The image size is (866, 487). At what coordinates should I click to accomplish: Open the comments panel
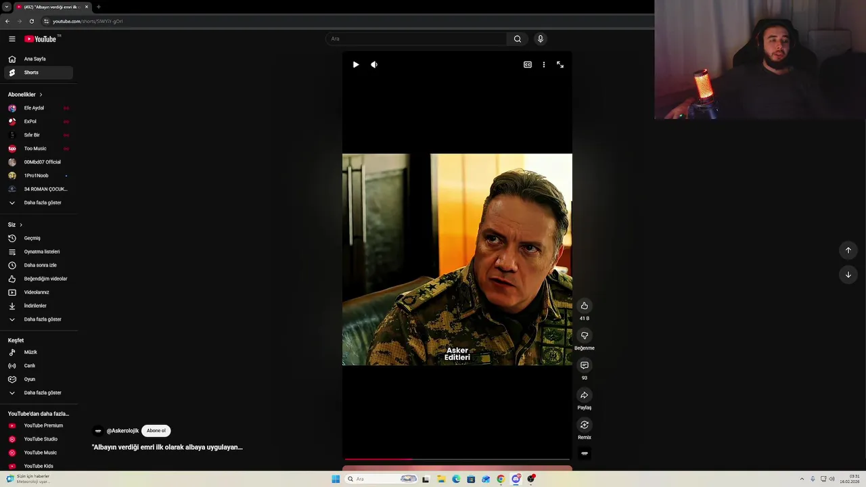click(x=585, y=365)
